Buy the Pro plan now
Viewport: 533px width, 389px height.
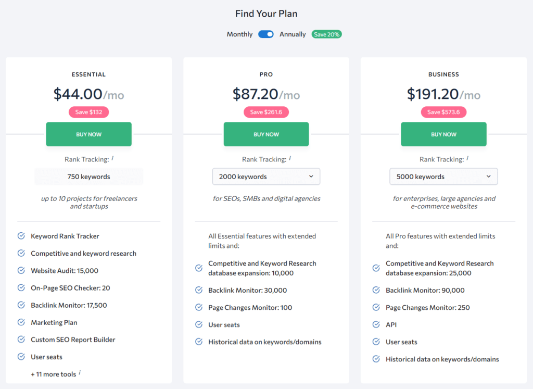click(266, 134)
